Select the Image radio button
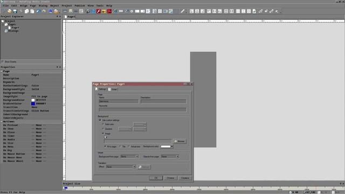 click(103, 134)
